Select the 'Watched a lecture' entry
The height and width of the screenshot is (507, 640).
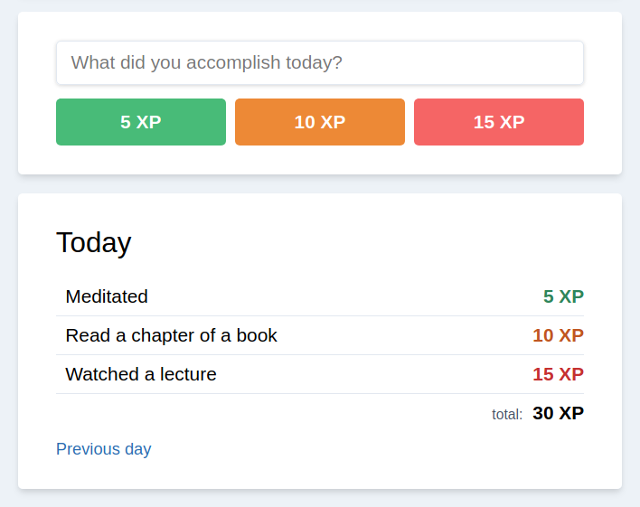pyautogui.click(x=141, y=374)
